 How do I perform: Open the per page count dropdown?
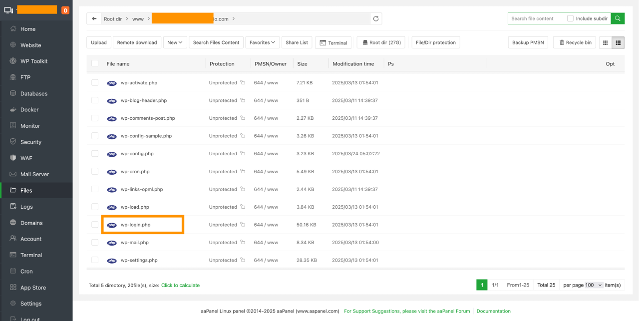[594, 285]
